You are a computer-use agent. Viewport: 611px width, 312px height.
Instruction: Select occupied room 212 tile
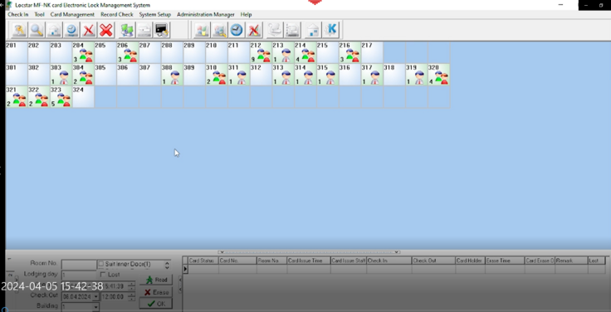pos(261,52)
